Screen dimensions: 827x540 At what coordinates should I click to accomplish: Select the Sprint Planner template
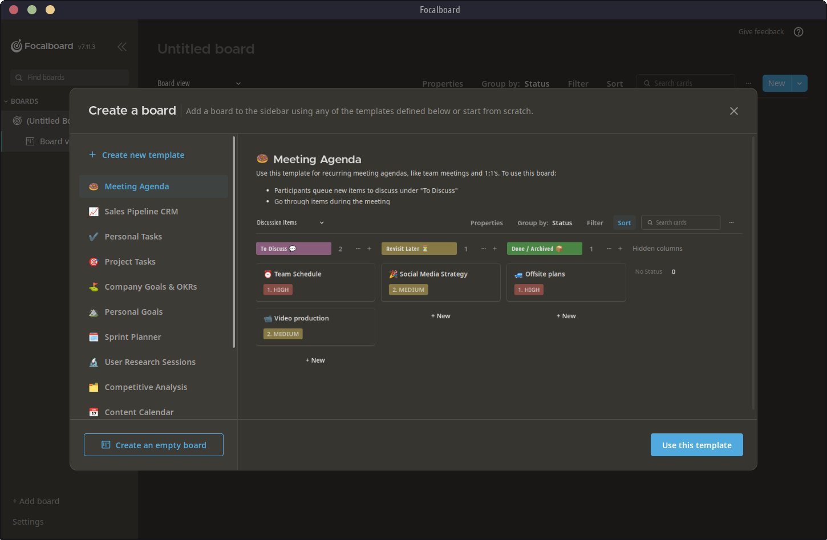tap(133, 337)
